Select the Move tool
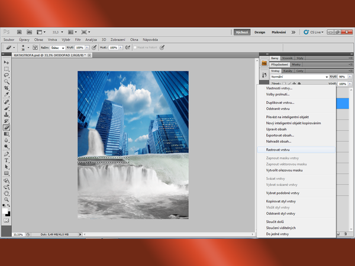355x266 pixels. [x=7, y=63]
